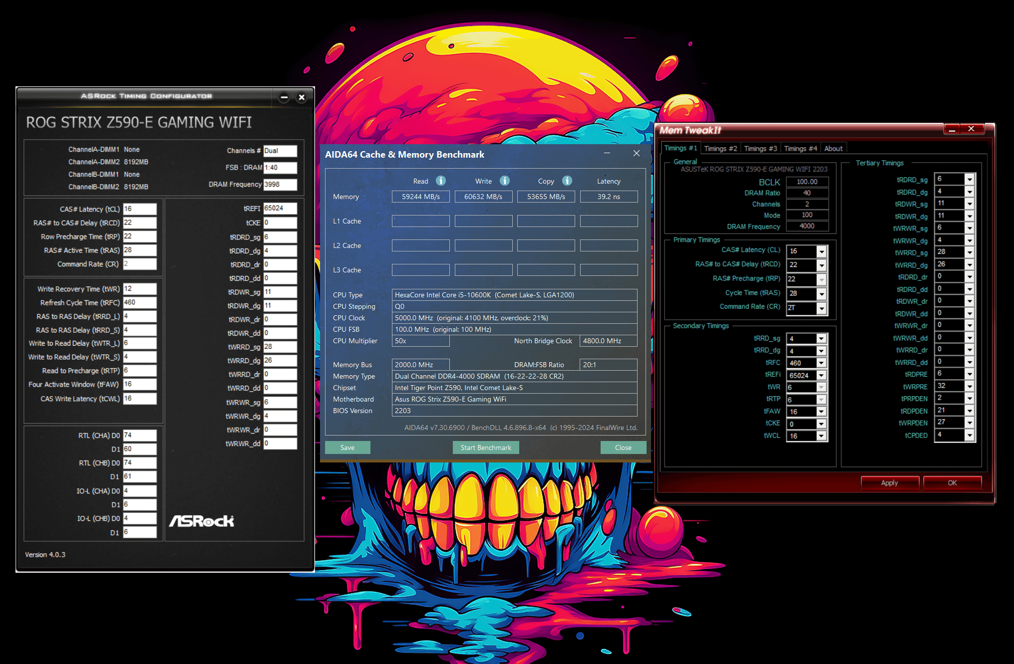
Task: Click the info icon next to Read
Action: (441, 181)
